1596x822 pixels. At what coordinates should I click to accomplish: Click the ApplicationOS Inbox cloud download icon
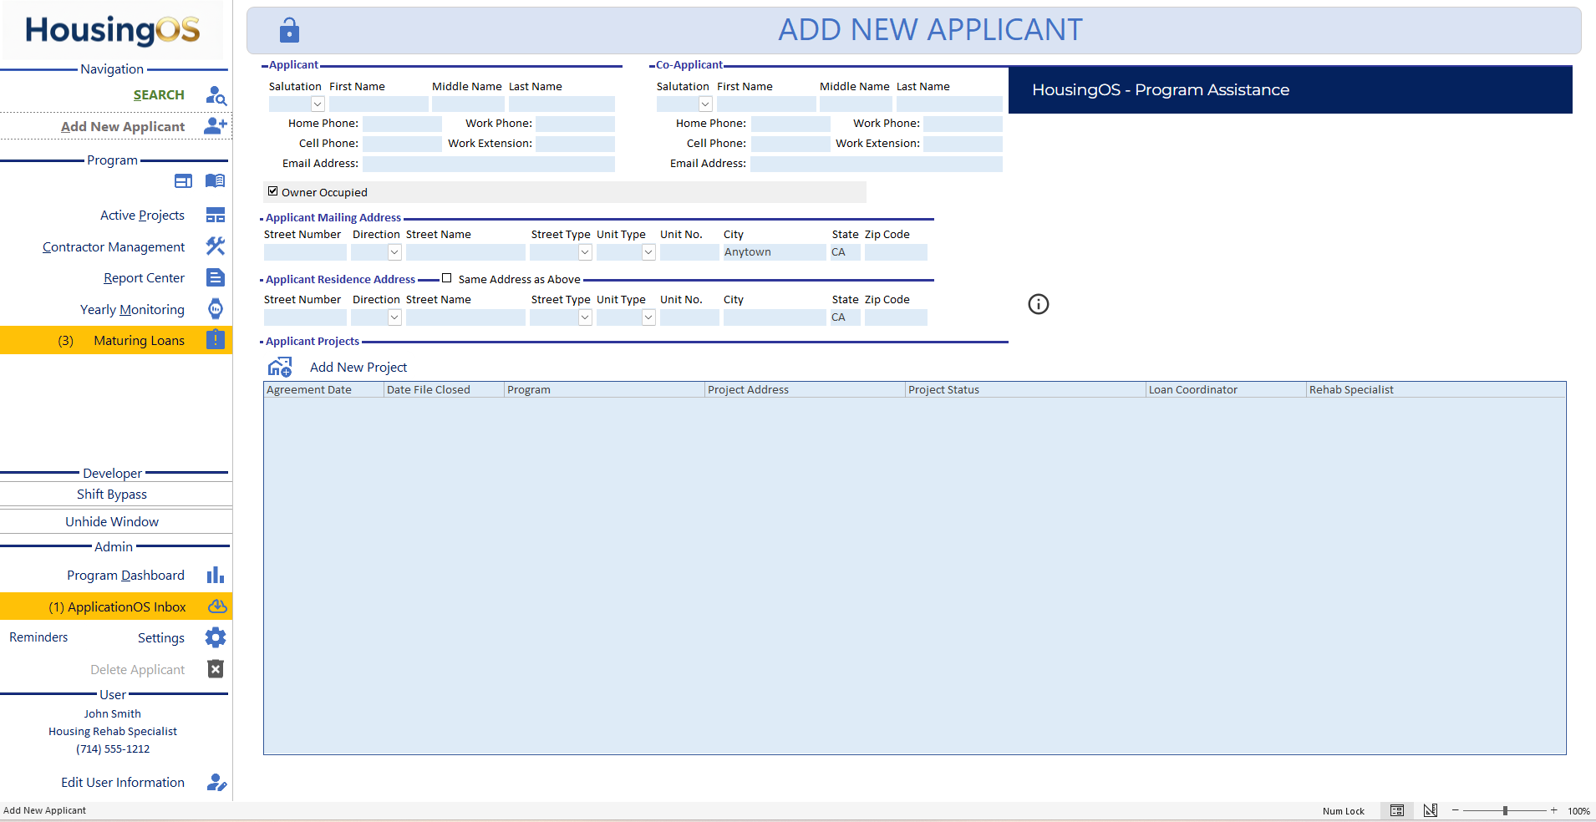point(217,606)
